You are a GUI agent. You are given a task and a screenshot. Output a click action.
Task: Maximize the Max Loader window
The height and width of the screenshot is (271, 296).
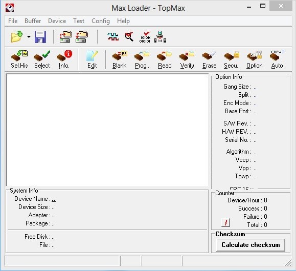(263, 6)
